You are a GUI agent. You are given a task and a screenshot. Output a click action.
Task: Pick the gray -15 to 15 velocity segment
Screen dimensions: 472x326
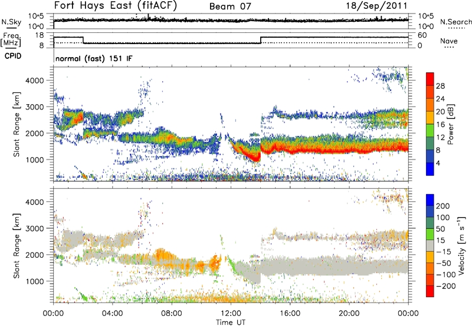(430, 246)
